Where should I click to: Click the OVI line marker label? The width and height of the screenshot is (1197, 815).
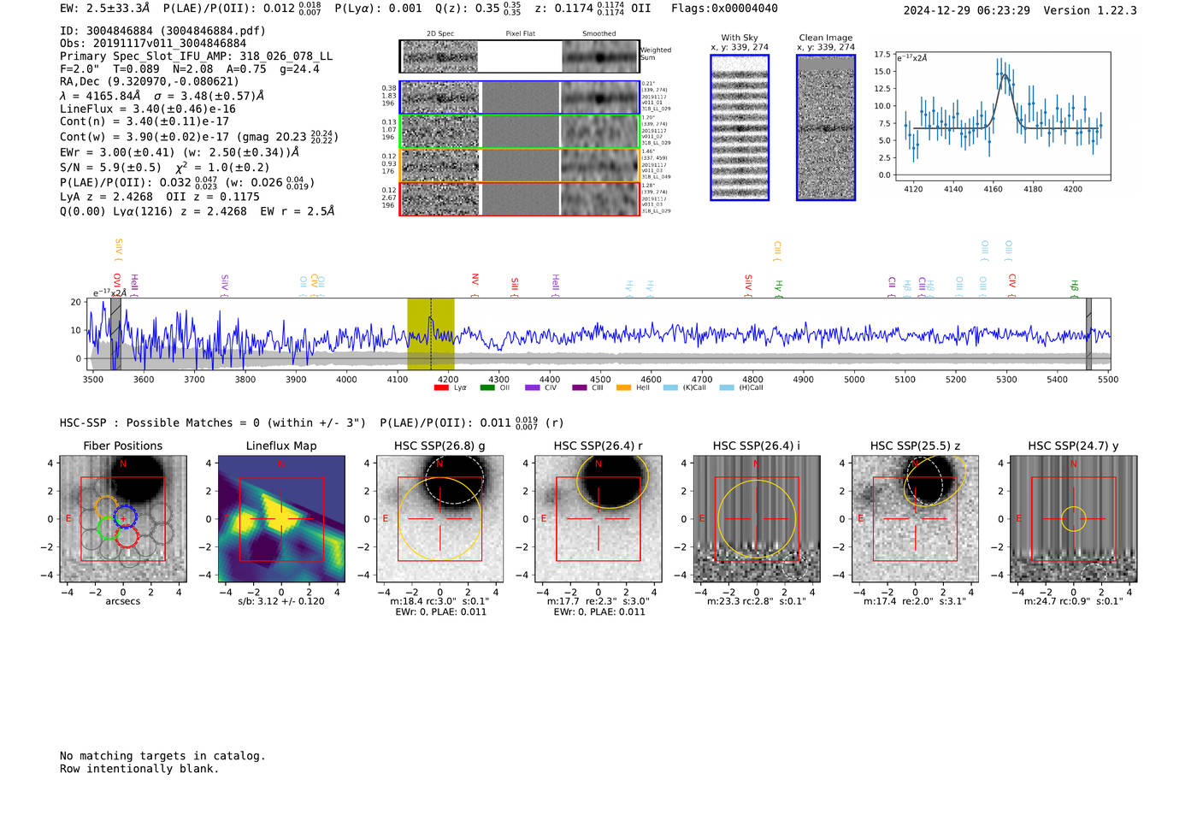(x=117, y=283)
